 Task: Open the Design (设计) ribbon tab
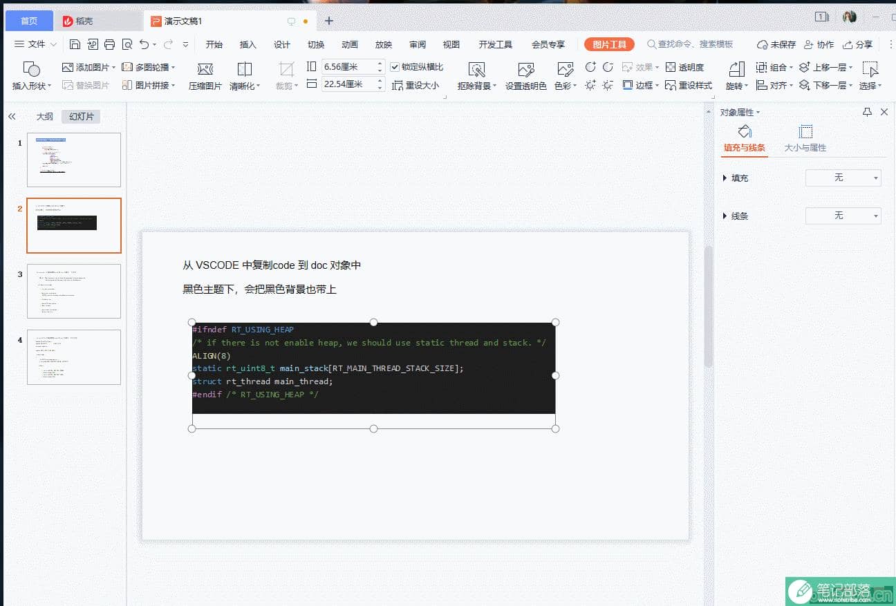(282, 44)
